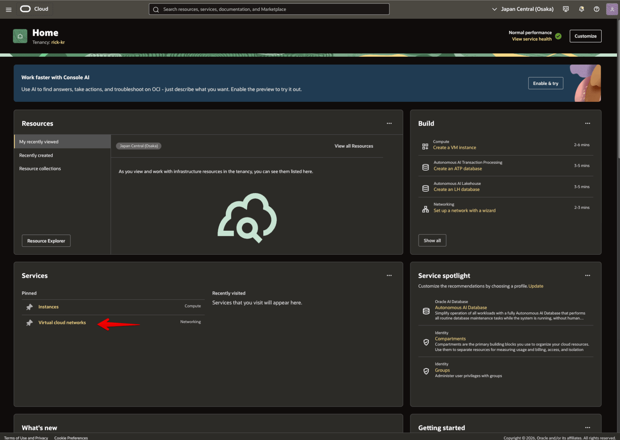Click the network wizard icon
620x440 pixels.
425,209
